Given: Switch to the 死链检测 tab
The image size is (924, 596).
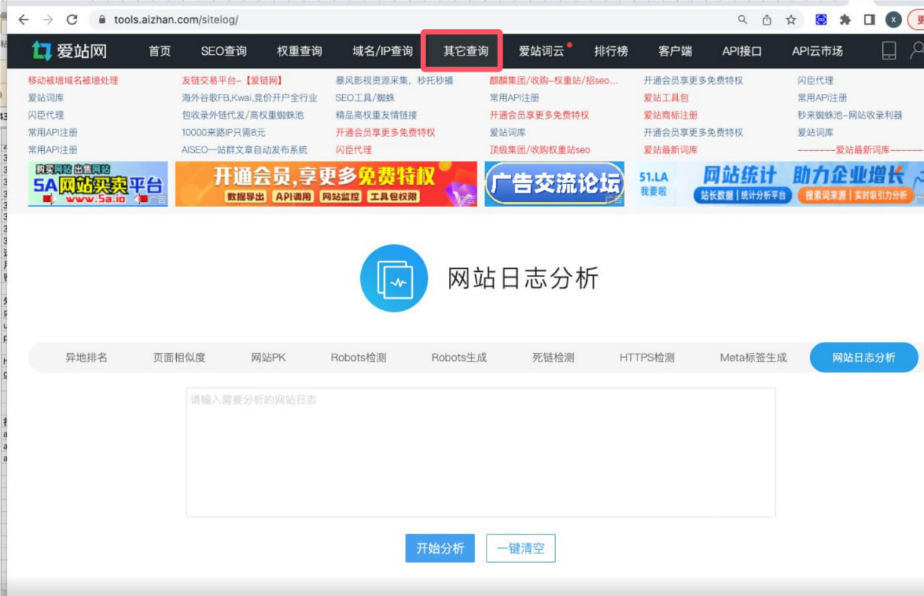Looking at the screenshot, I should 554,357.
